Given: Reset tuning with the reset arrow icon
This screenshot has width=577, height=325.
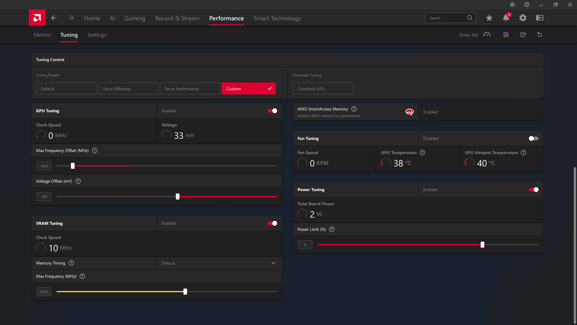Looking at the screenshot, I should (540, 35).
